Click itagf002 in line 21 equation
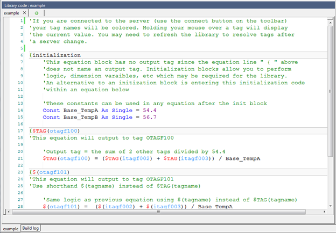This screenshot has height=233, width=336. pos(136,158)
